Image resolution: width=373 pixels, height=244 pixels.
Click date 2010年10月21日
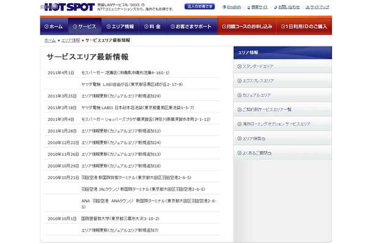point(63,178)
